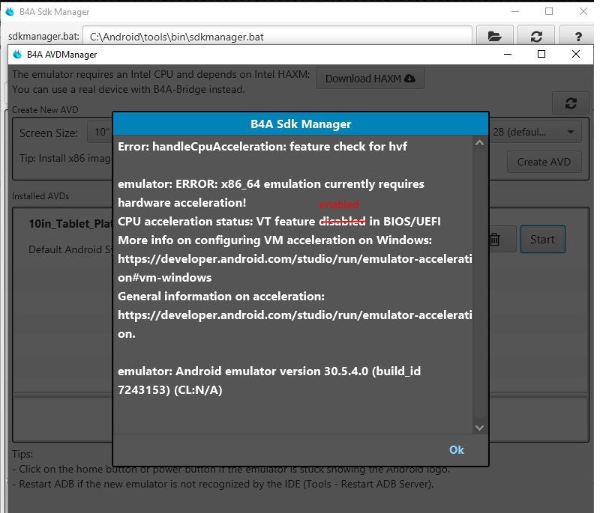Click the refresh icon in AVDManager
Viewport: 600px width, 513px height.
click(571, 103)
